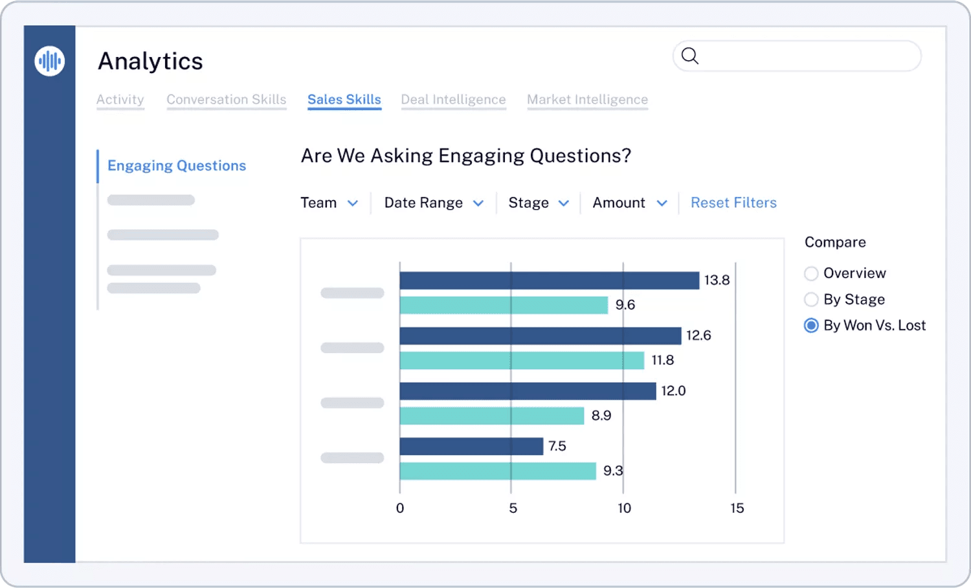This screenshot has width=971, height=588.
Task: Switch to Market Intelligence tab
Action: [x=587, y=100]
